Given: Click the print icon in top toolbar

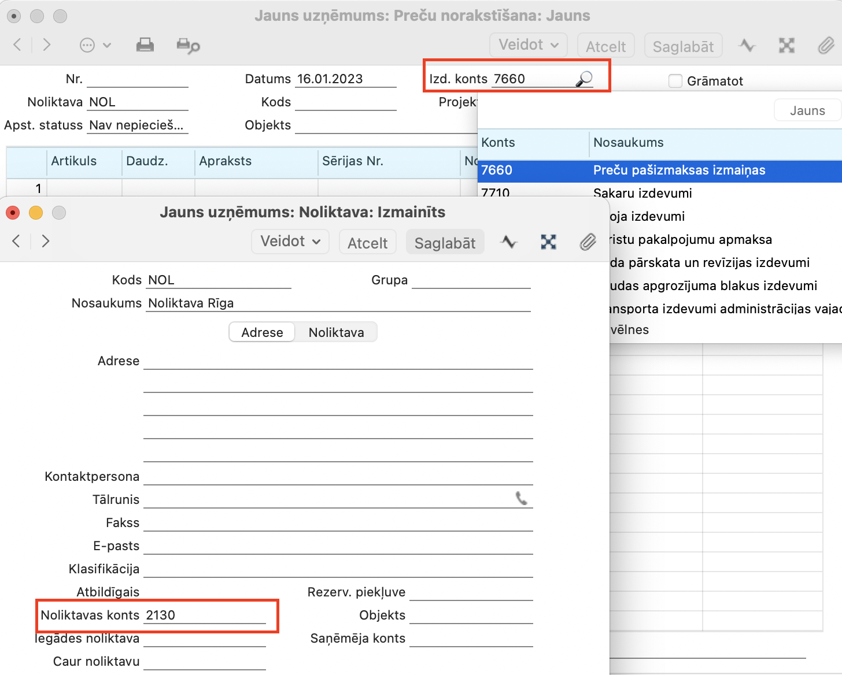Looking at the screenshot, I should coord(145,45).
